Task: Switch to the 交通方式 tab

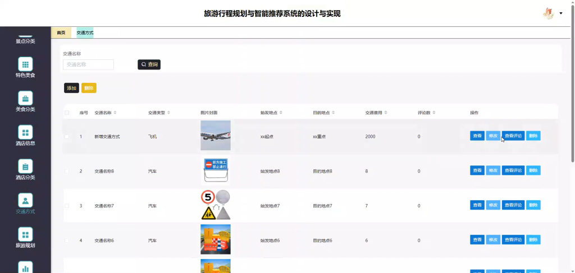Action: 85,33
